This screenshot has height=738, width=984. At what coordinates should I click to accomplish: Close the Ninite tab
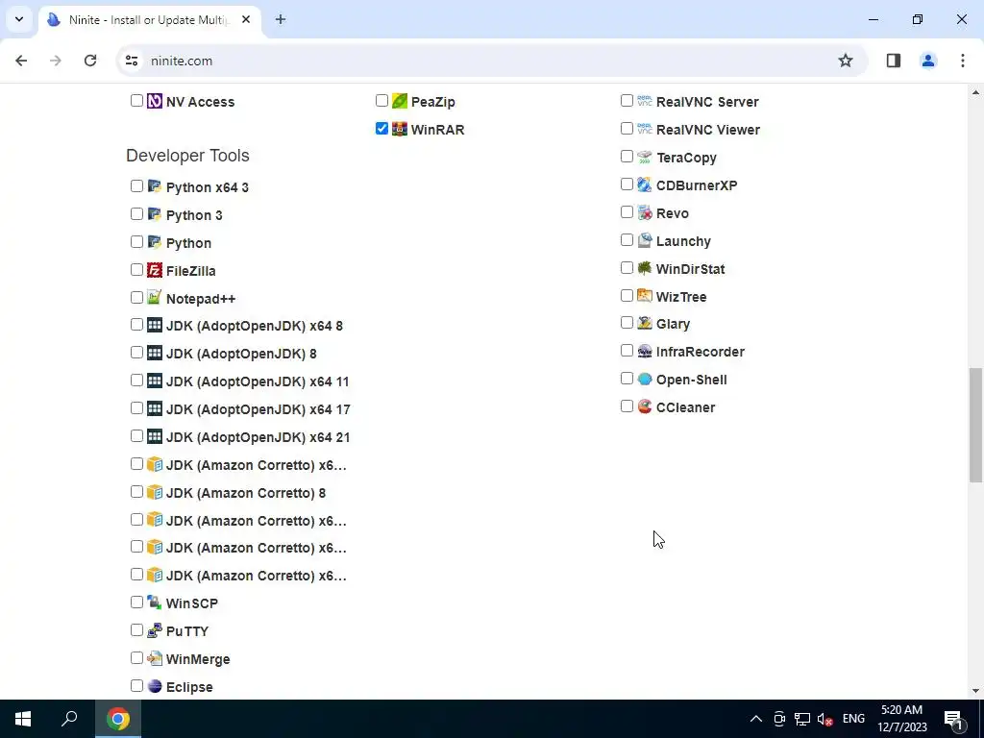pyautogui.click(x=246, y=19)
